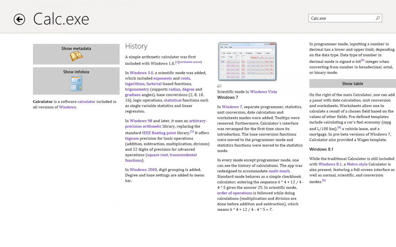Open the bignum link
This screenshot has height=247, width=396.
tap(132, 139)
